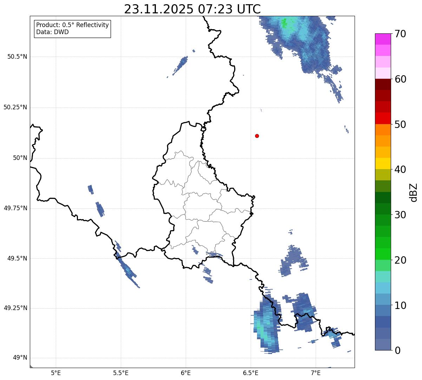Click the 49°N latitude label
The image size is (422, 380).
20,358
